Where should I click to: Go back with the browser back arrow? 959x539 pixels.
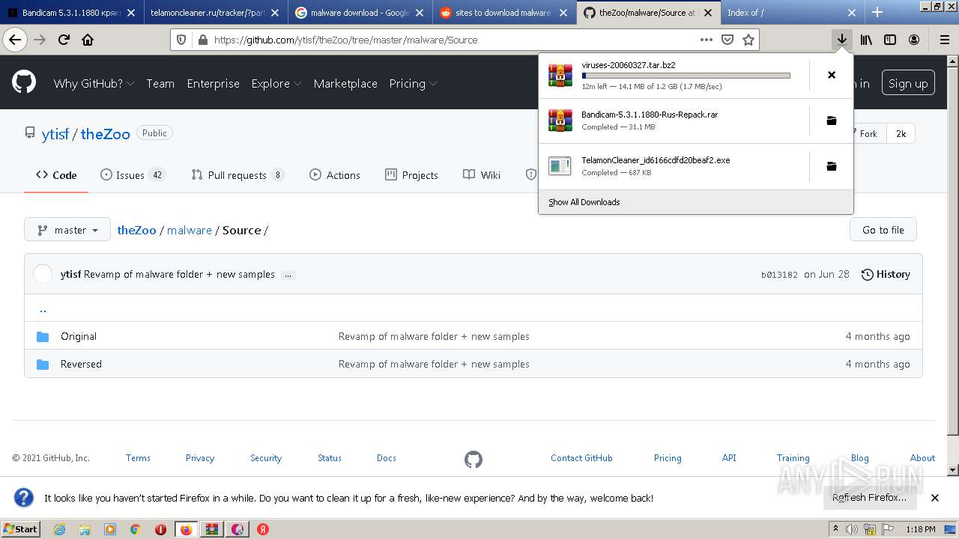pyautogui.click(x=15, y=40)
